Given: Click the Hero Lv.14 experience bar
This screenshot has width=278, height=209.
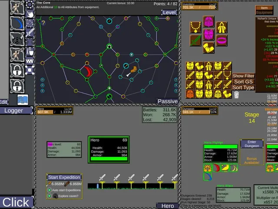Looking at the screenshot, I should point(55,111).
